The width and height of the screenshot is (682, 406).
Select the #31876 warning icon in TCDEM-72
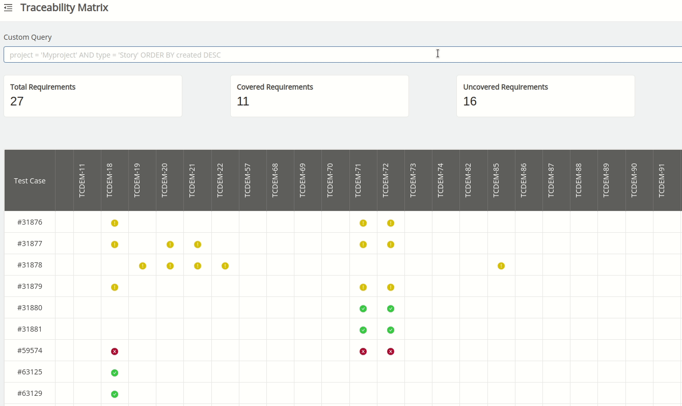pos(391,223)
